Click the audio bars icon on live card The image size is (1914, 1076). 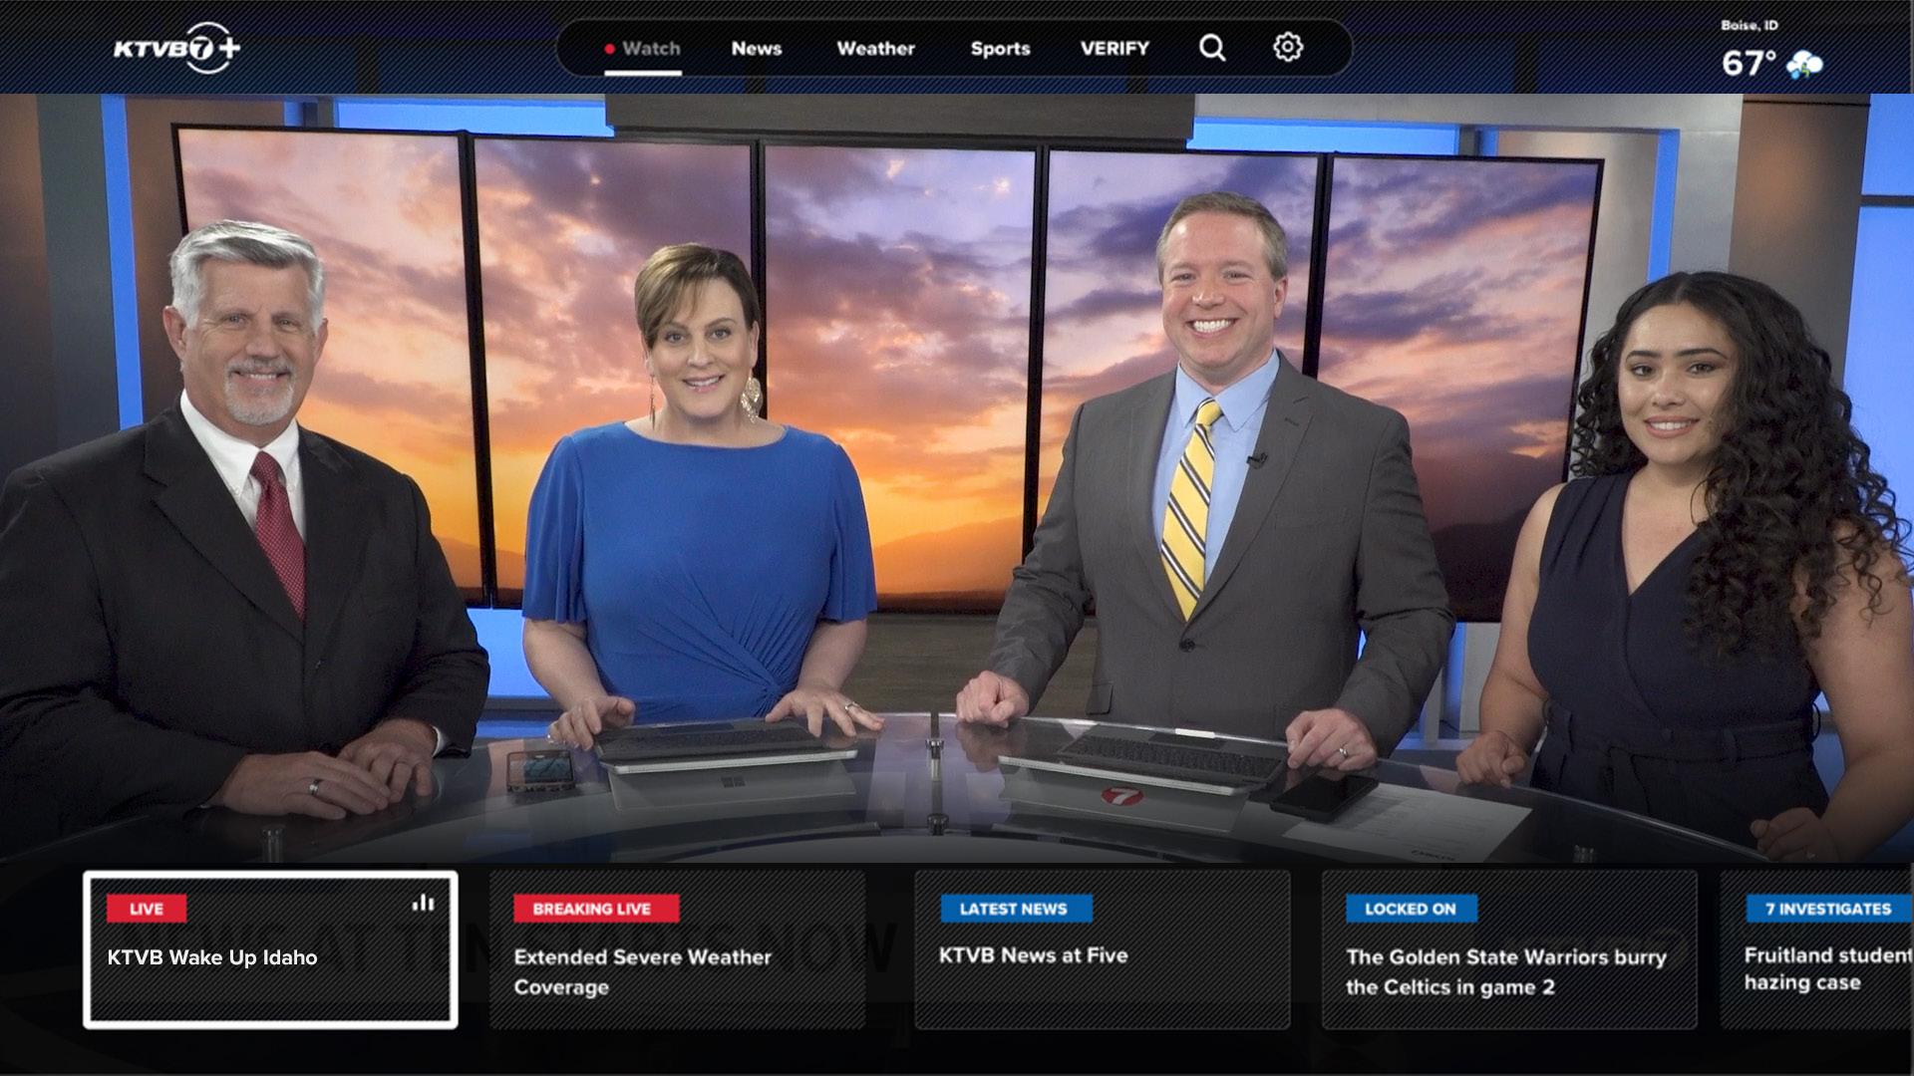click(423, 903)
